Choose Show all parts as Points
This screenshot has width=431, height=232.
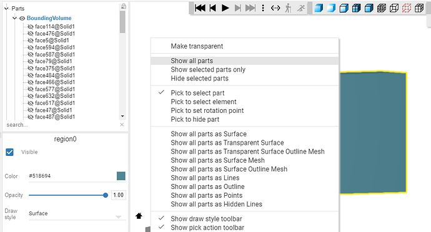click(x=245, y=195)
